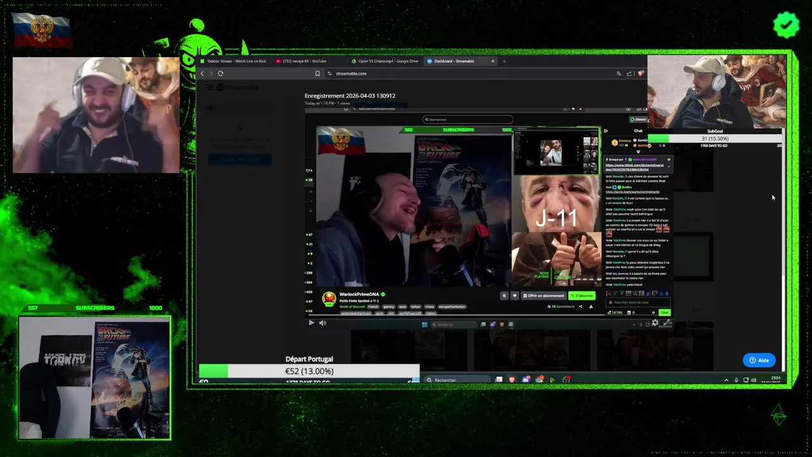Mute the Streamable video volume
The height and width of the screenshot is (457, 812).
322,322
